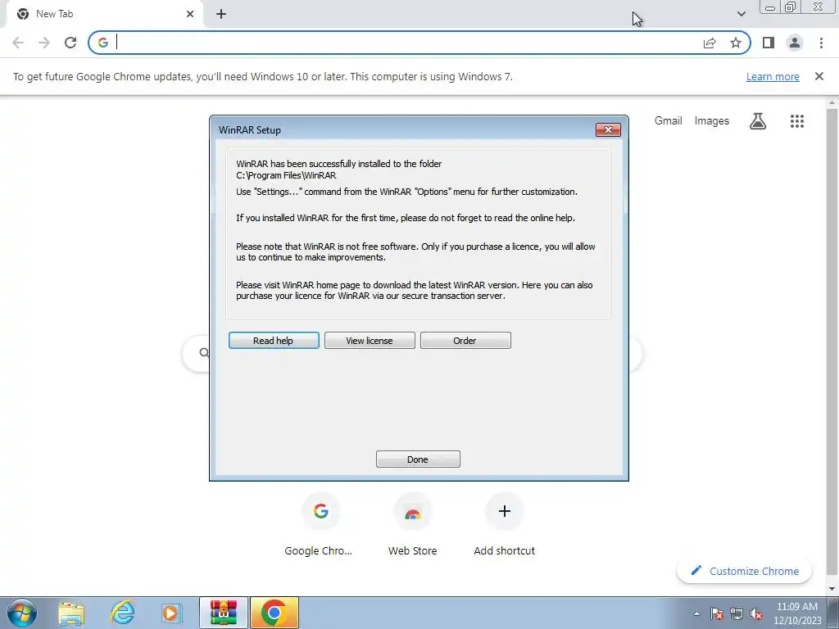Screen dimensions: 839x629
Task: Follow the Learn more link
Action: point(773,76)
